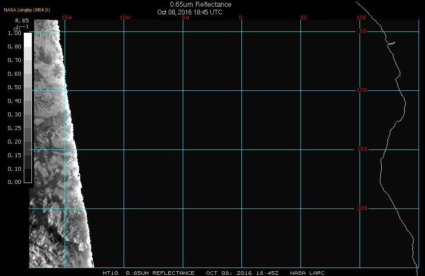Click the NASA LARC text in bottom caption
Image resolution: width=425 pixels, height=276 pixels.
click(307, 273)
